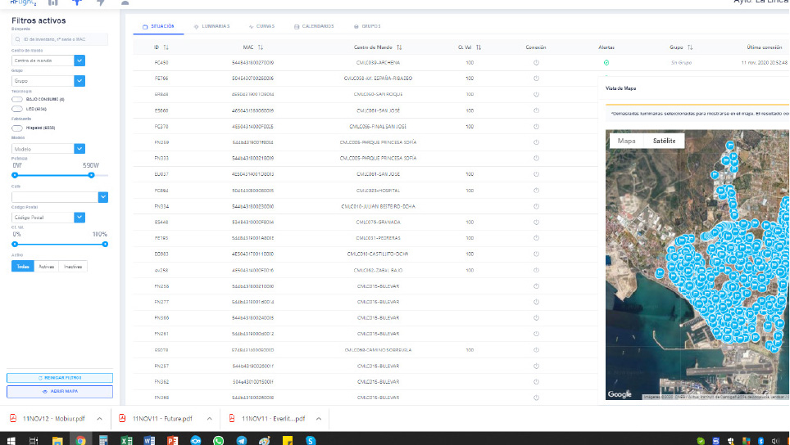Select the CMLC039-ARCHENA table cell

378,63
